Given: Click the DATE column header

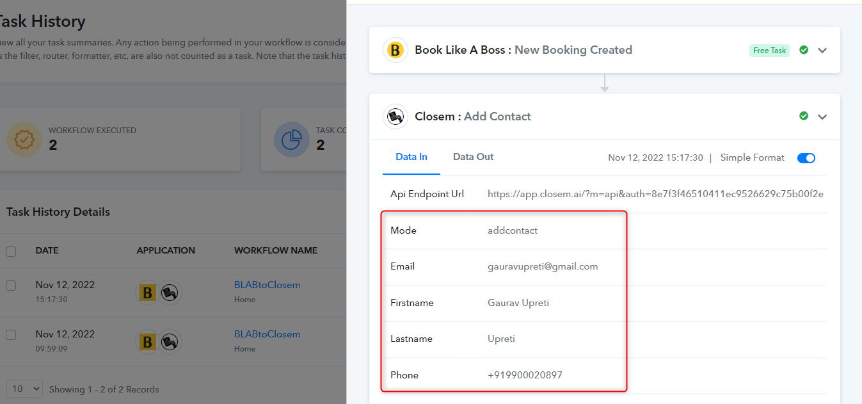Looking at the screenshot, I should (x=47, y=250).
